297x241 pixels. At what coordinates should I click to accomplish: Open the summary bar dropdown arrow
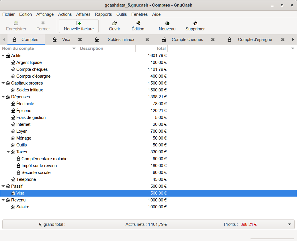289,224
